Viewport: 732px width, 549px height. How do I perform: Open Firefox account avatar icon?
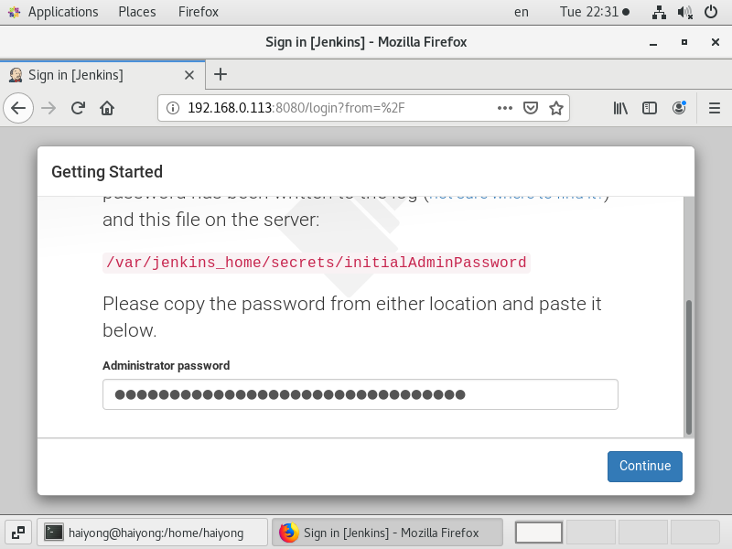pos(679,108)
